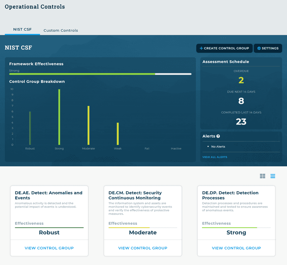The image size is (287, 265).
Task: Click the Moderate effectiveness bar on DE.CM card
Action: point(143,228)
